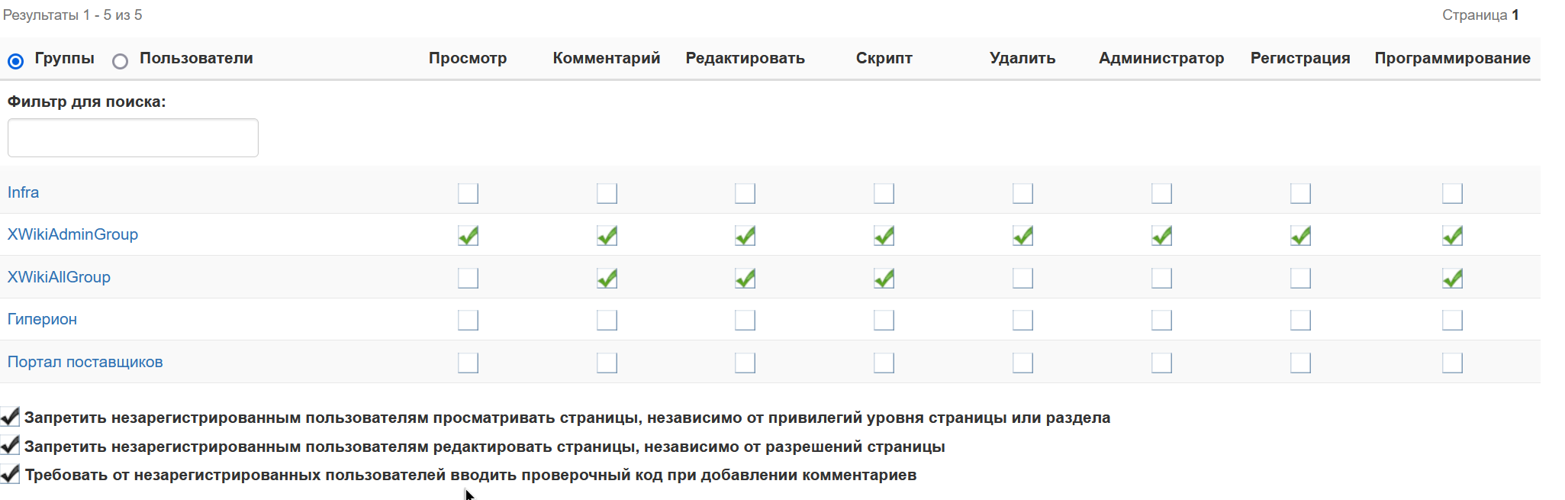
Task: Open the Infra group link
Action: [x=23, y=192]
